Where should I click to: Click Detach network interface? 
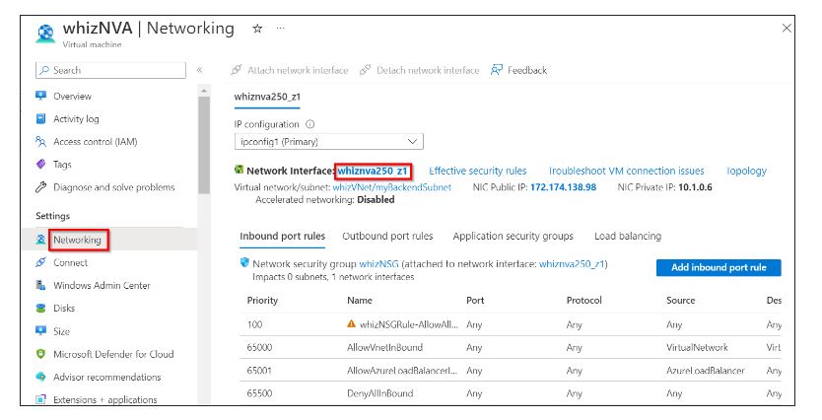point(428,70)
